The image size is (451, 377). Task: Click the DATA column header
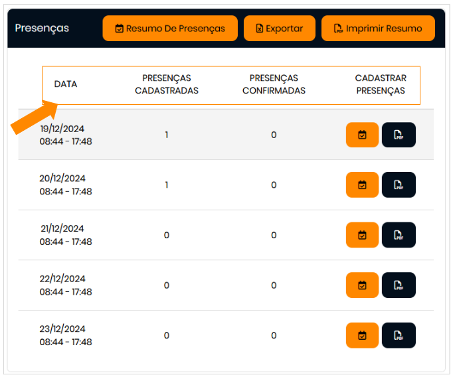tap(66, 84)
